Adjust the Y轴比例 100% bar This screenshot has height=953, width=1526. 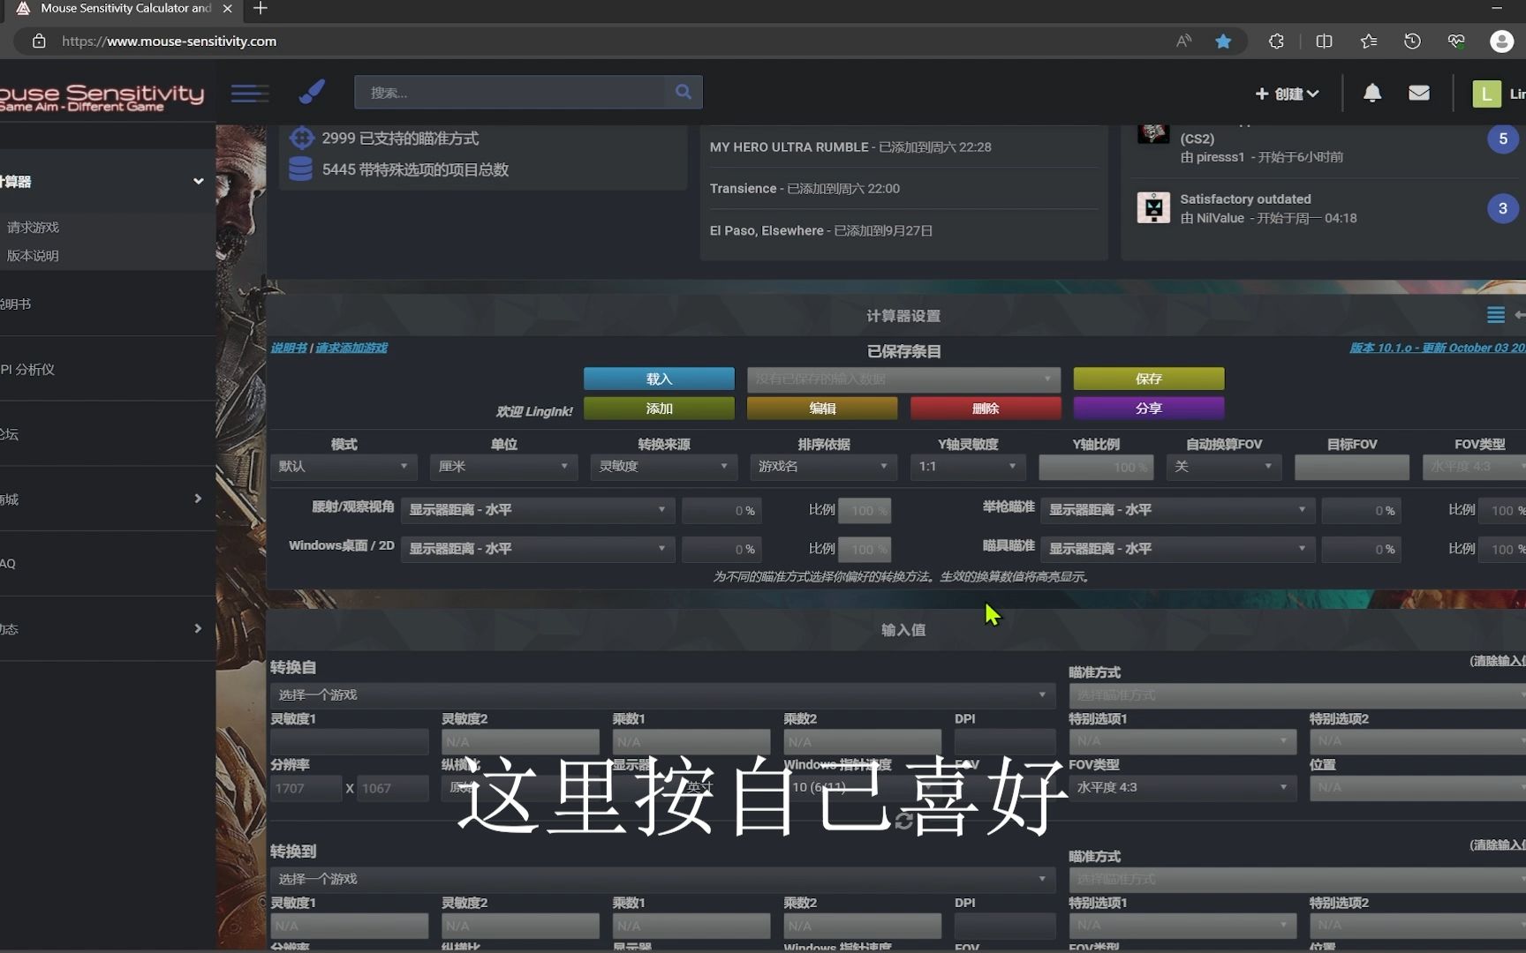click(x=1095, y=467)
